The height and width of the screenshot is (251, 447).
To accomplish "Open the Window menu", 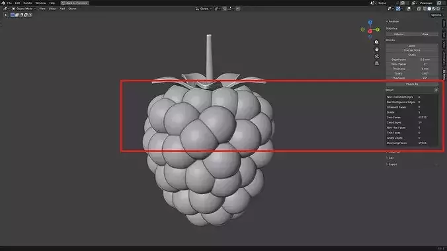I will tap(40, 3).
